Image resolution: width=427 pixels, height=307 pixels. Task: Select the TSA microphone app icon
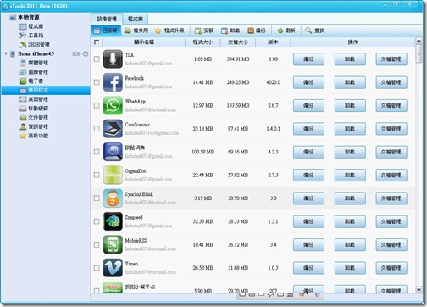113,59
